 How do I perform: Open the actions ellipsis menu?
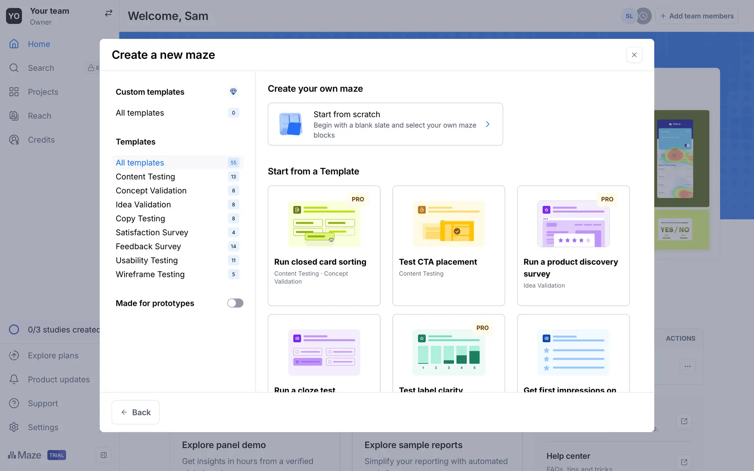tap(687, 366)
